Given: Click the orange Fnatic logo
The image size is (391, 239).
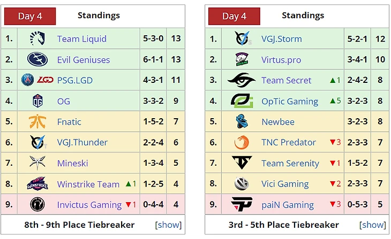Looking at the screenshot, I should [x=37, y=121].
